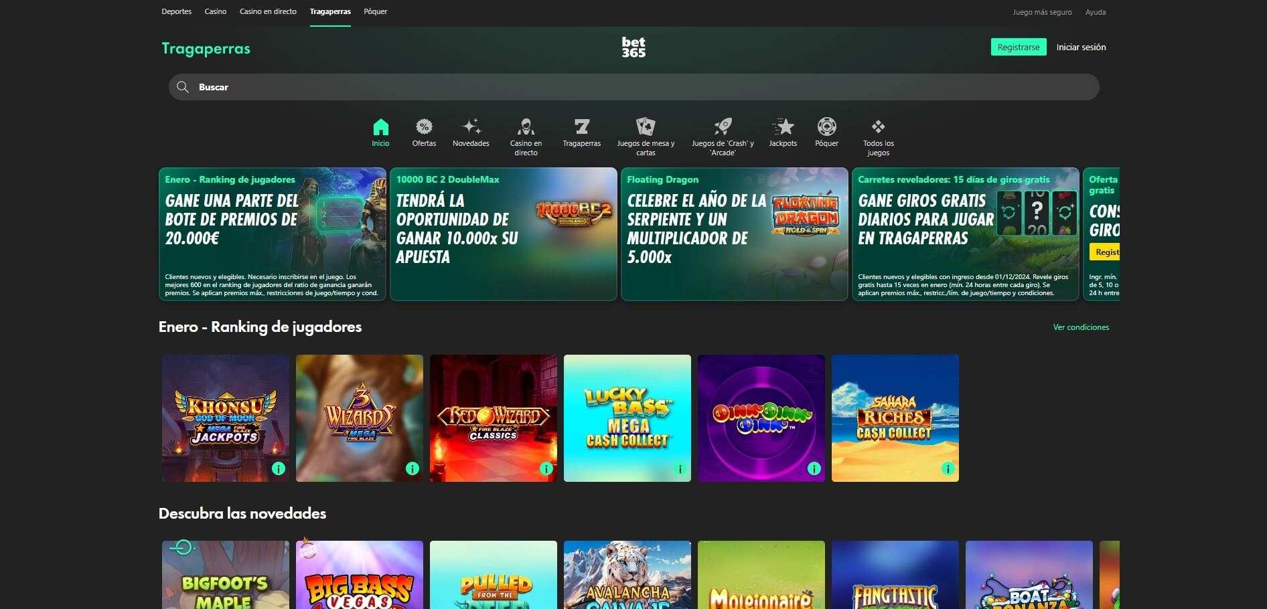Click the search magnifier icon
The height and width of the screenshot is (609, 1267).
(183, 87)
